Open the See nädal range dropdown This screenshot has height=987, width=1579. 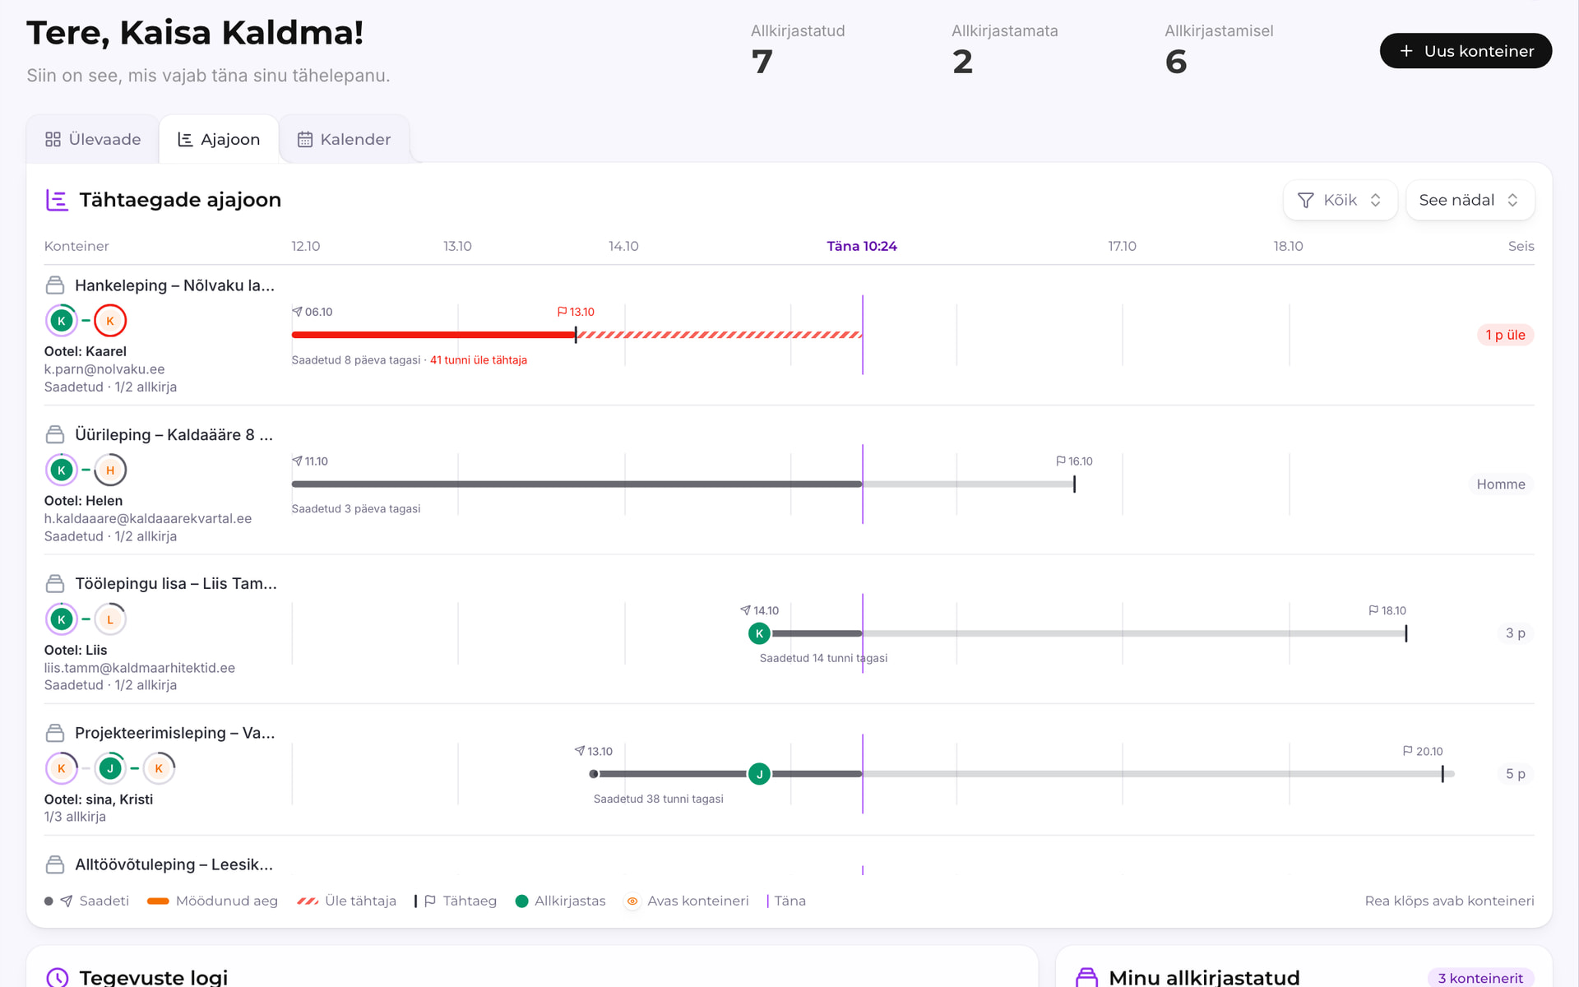[x=1470, y=200]
